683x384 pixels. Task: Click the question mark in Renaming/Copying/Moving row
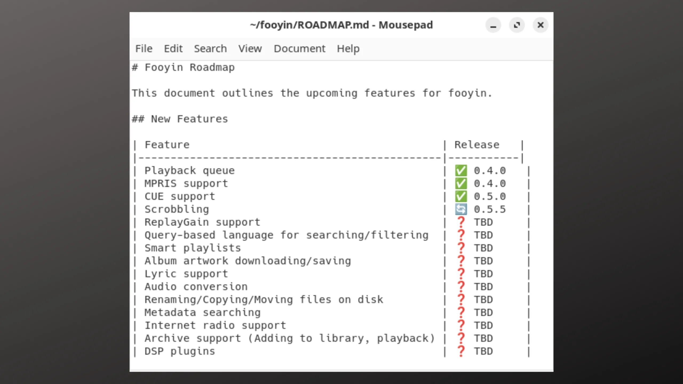coord(461,299)
